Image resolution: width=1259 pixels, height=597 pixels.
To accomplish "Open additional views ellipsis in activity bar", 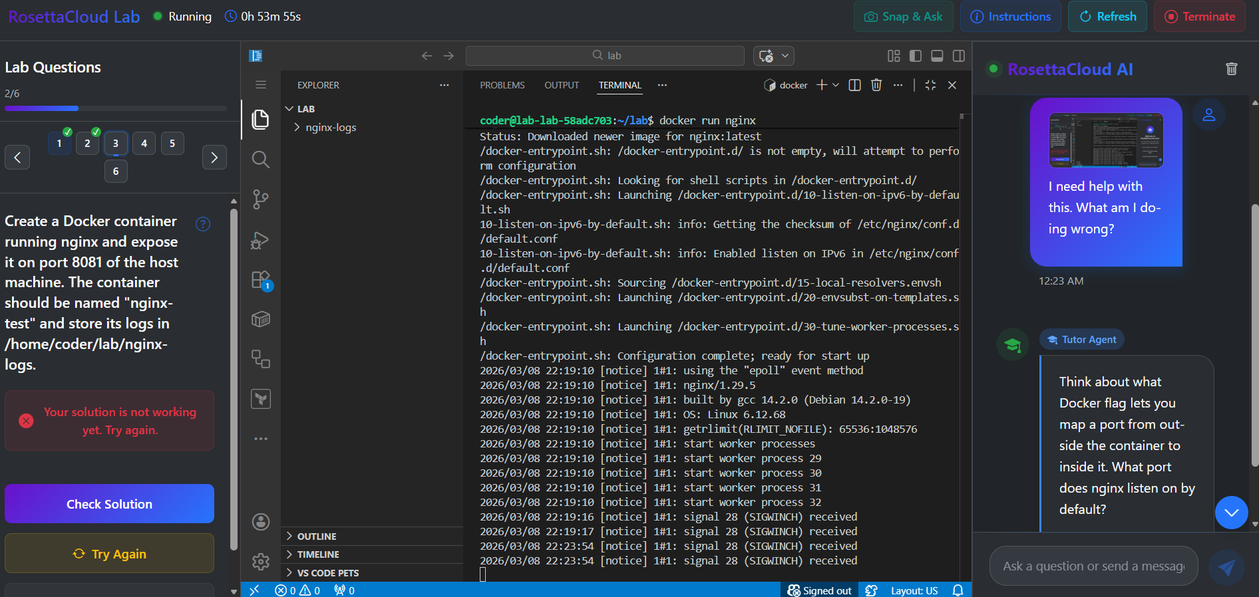I will pos(260,439).
